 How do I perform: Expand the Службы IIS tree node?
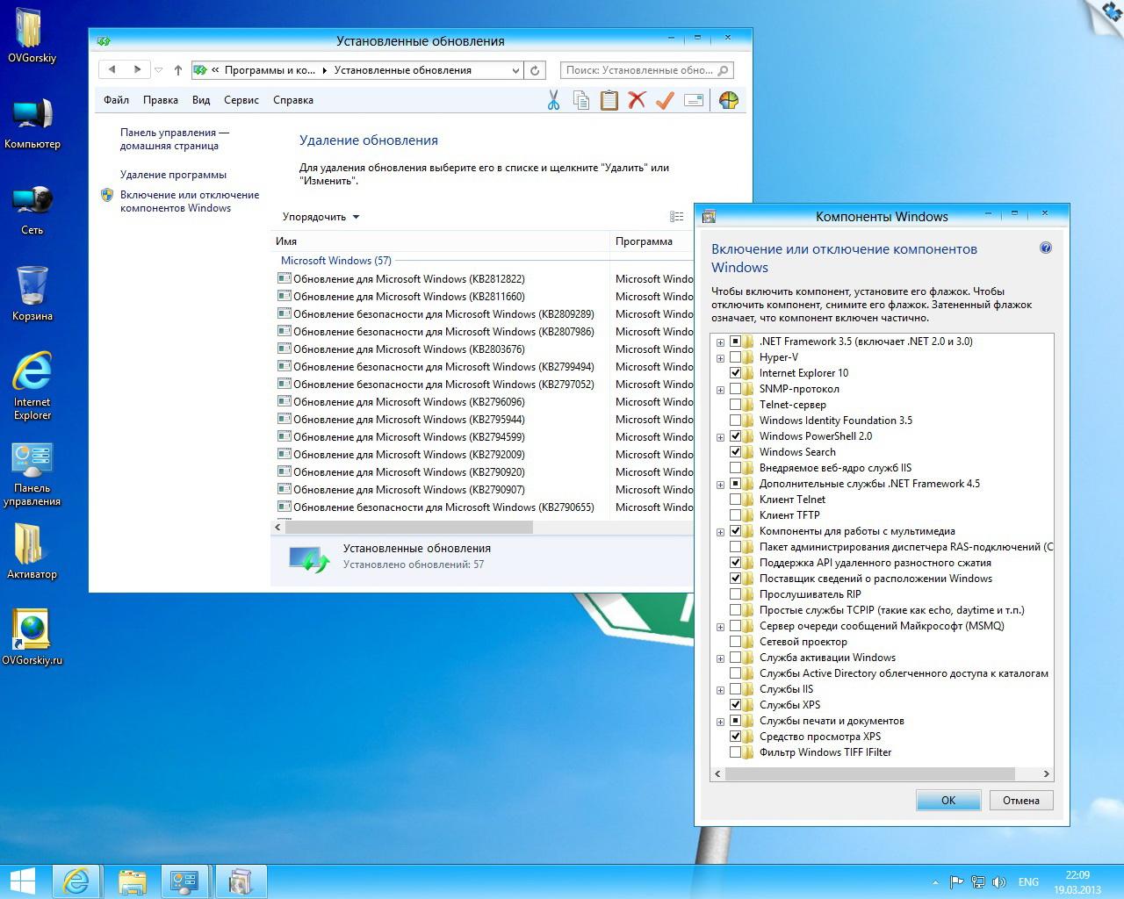click(720, 690)
